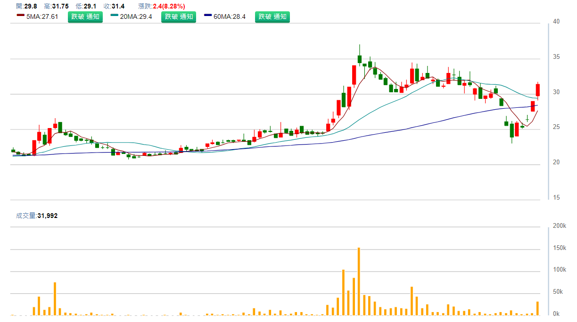Toggle the 60MA:28.4 legend label

230,17
